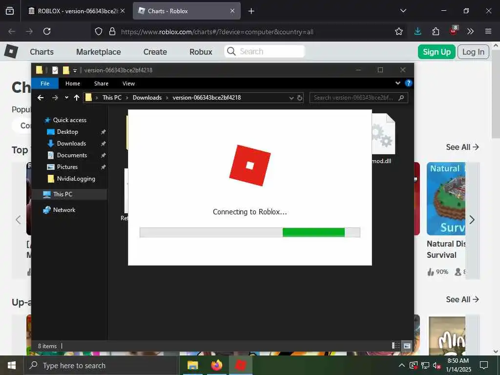Open the uBlock Origin extension icon
The height and width of the screenshot is (375, 500).
pyautogui.click(x=454, y=31)
